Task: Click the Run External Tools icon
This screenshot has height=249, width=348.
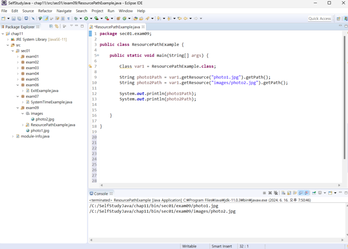Action: tap(107, 18)
